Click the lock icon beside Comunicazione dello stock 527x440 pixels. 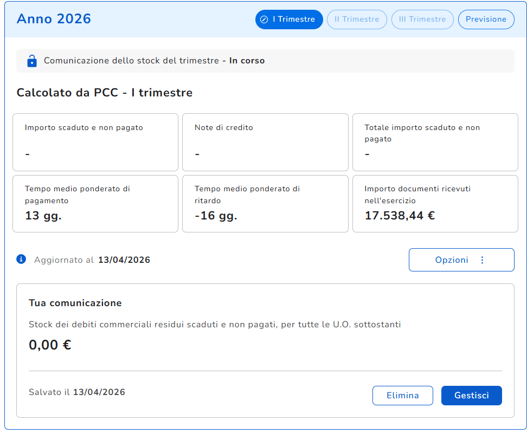click(32, 61)
